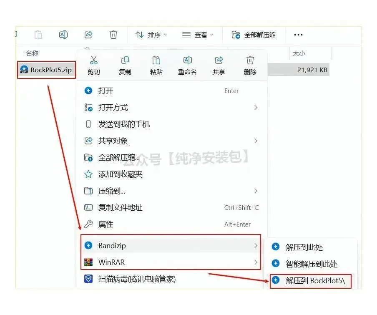Choose 发送到我的手机 menu entry
Viewport: 377px width, 315px height.
tap(172, 124)
